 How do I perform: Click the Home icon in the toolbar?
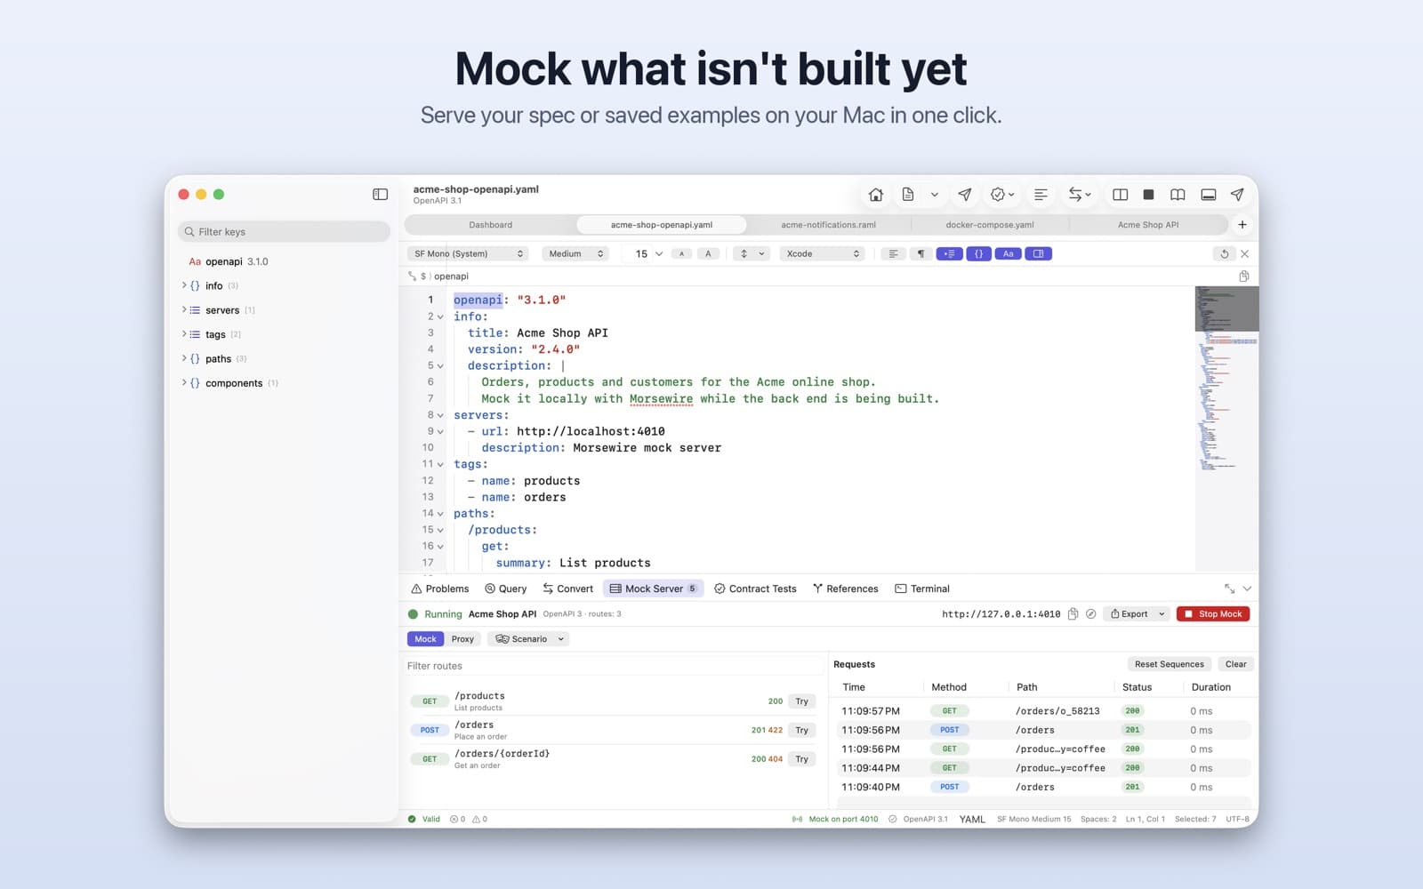(x=876, y=195)
